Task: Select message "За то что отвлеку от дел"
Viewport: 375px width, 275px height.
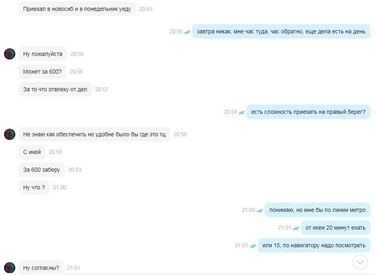Action: pyautogui.click(x=55, y=89)
